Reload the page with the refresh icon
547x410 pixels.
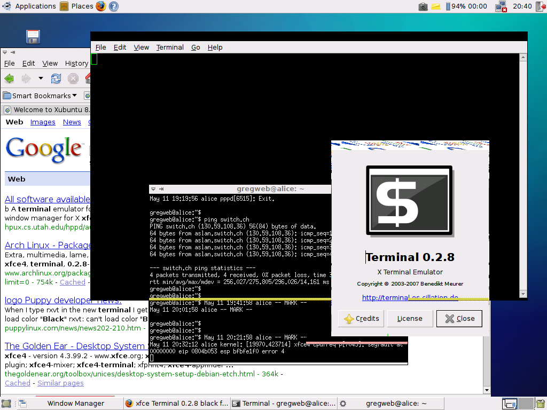[56, 78]
